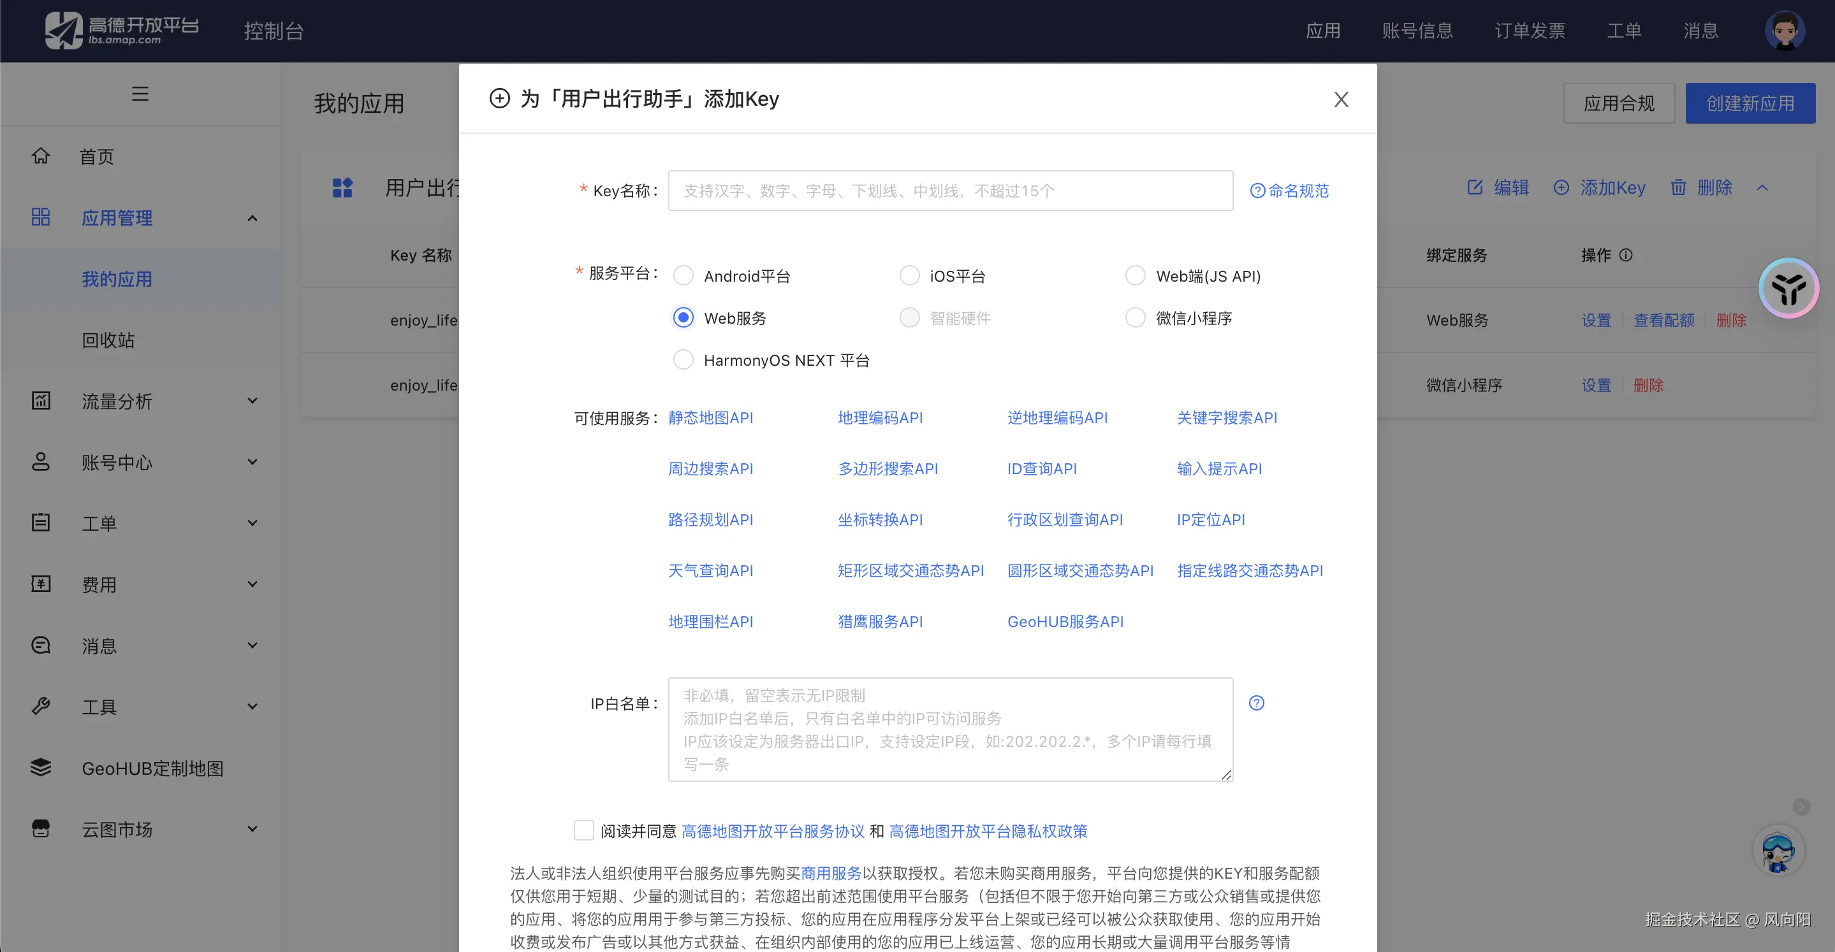This screenshot has height=952, width=1835.
Task: Click the home icon beside 首页
Action: click(41, 156)
